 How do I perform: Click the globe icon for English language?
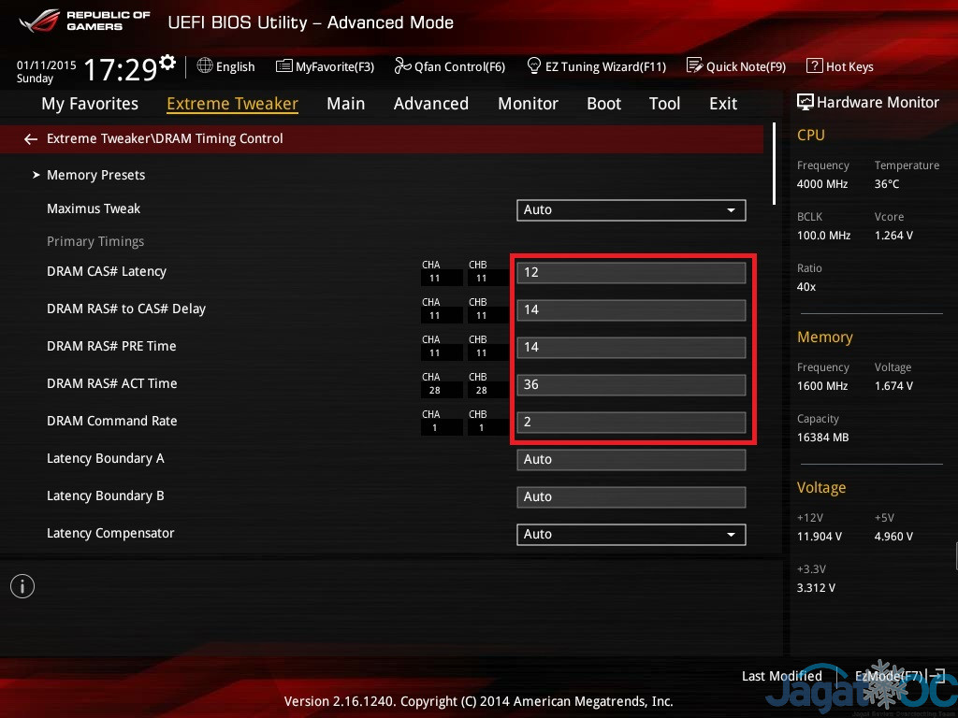[205, 66]
